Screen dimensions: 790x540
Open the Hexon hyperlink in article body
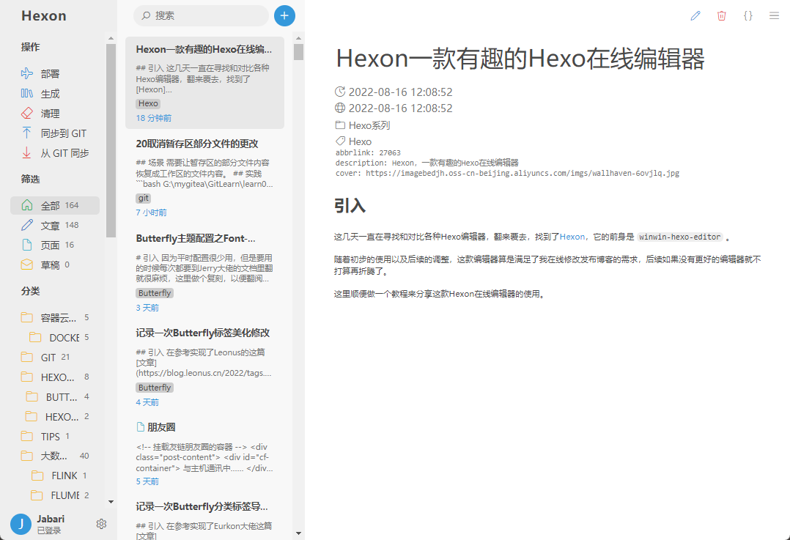[x=572, y=237]
